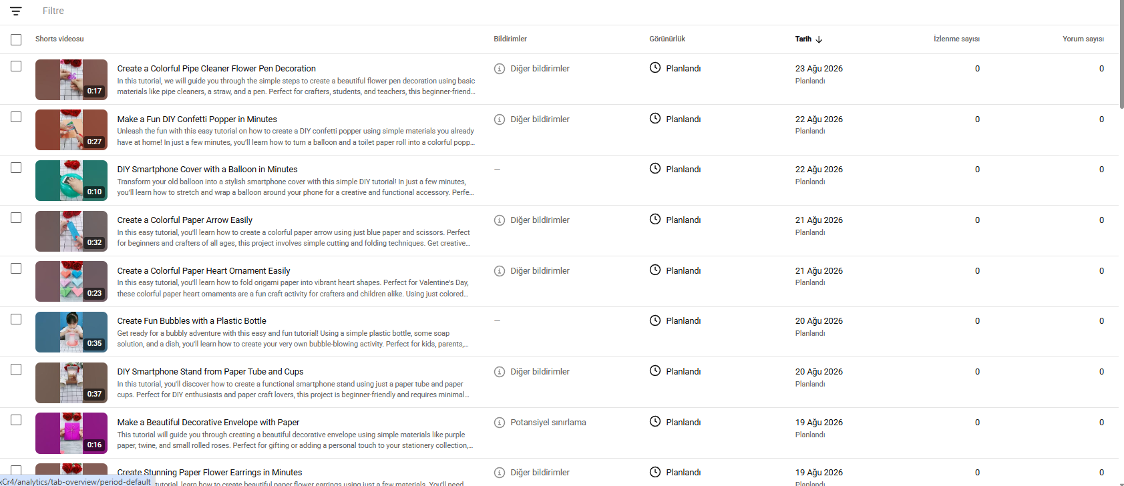Click clock icon for Plastic Bottle Bubbles row
The width and height of the screenshot is (1124, 486).
click(x=655, y=320)
